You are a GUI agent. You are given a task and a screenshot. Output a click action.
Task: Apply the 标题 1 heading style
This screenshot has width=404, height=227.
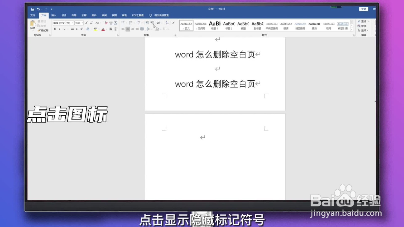214,25
